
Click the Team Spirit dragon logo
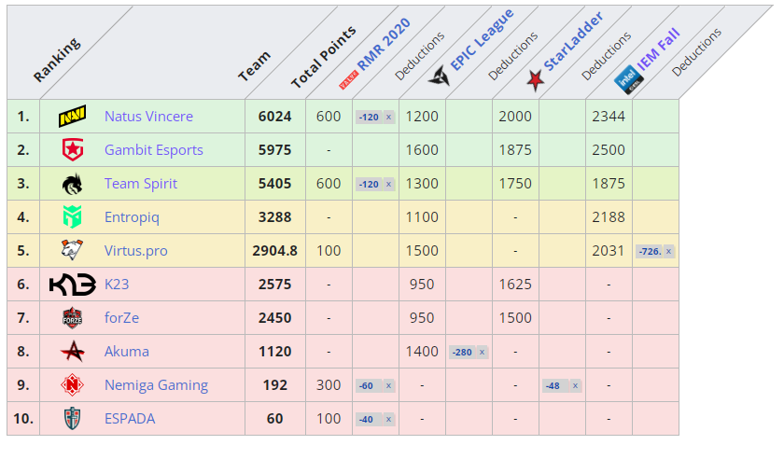coord(73,184)
